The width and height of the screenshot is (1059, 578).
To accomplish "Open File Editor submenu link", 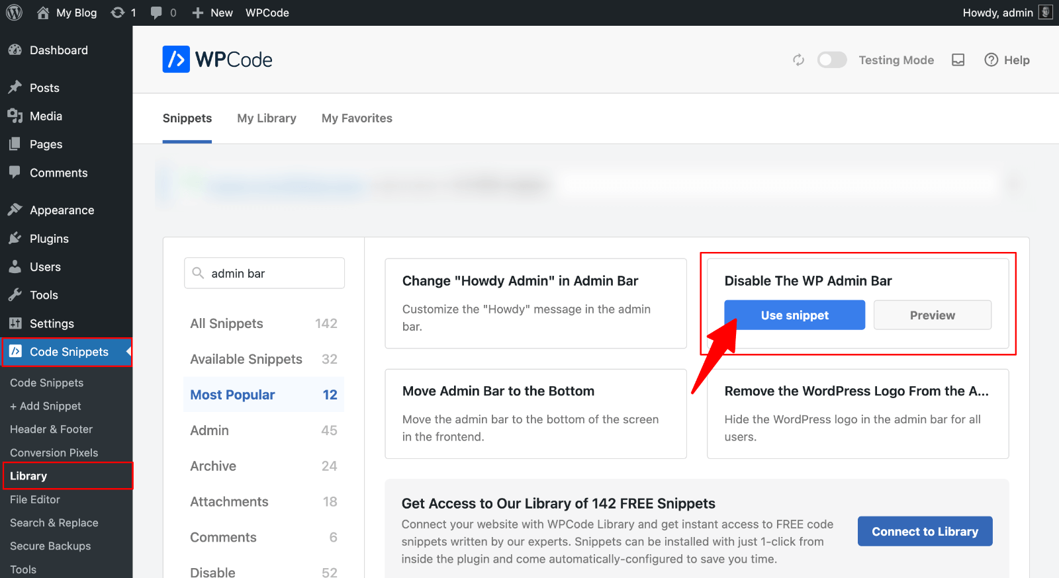I will (x=34, y=499).
